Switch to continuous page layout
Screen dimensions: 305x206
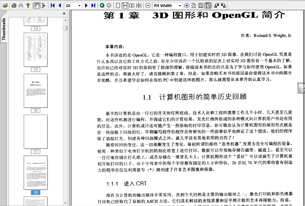tap(125, 5)
